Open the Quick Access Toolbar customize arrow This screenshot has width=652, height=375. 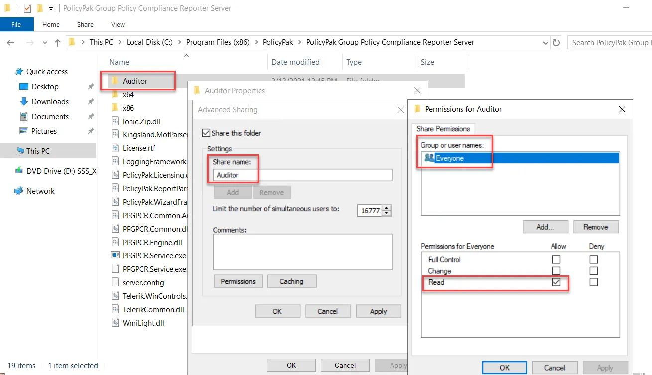51,9
